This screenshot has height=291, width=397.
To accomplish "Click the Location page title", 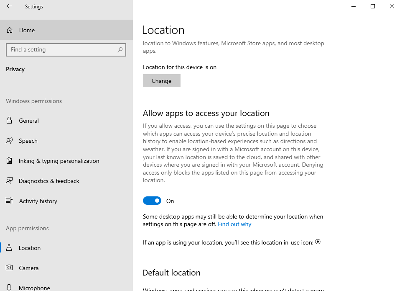I will [163, 30].
